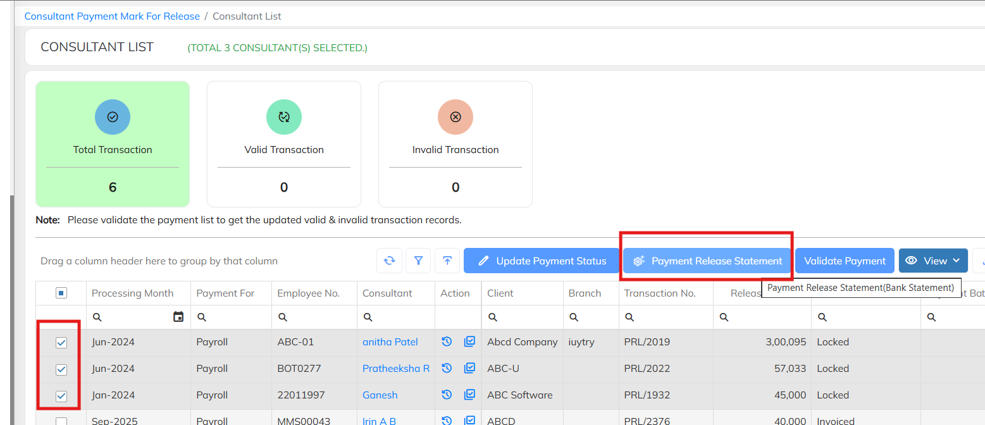Viewport: 985px width, 425px height.
Task: Select the Invalid Transaction card
Action: point(455,144)
